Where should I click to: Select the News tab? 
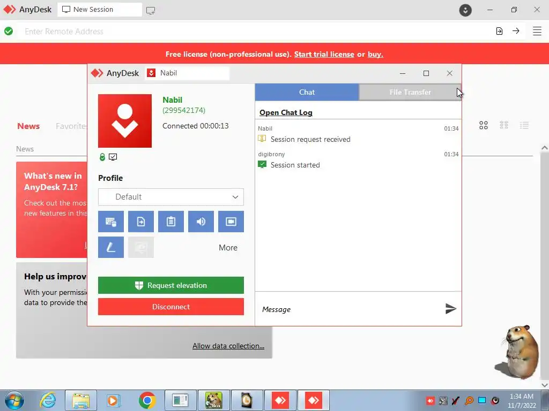point(28,126)
